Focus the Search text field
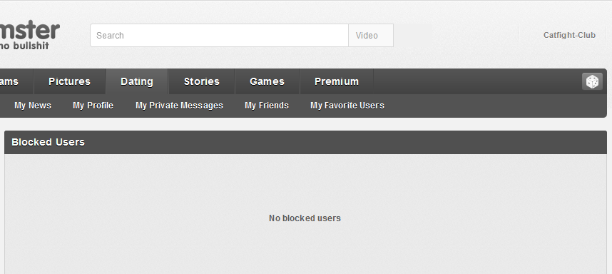The width and height of the screenshot is (612, 274). (x=220, y=36)
